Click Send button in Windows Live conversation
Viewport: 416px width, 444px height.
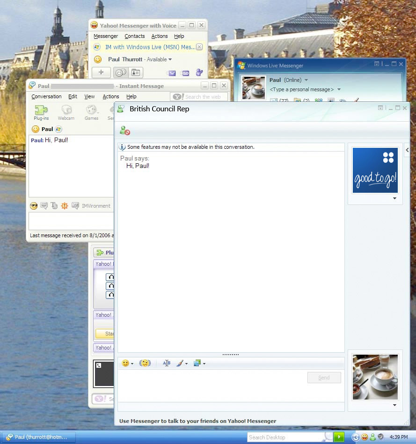point(324,378)
